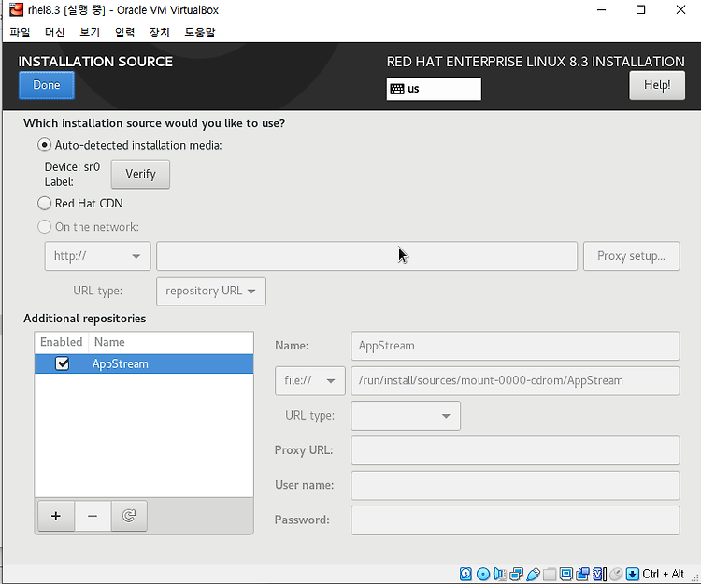Viewport: 701px width, 584px height.
Task: Click the mouse integration status icon
Action: coord(616,574)
